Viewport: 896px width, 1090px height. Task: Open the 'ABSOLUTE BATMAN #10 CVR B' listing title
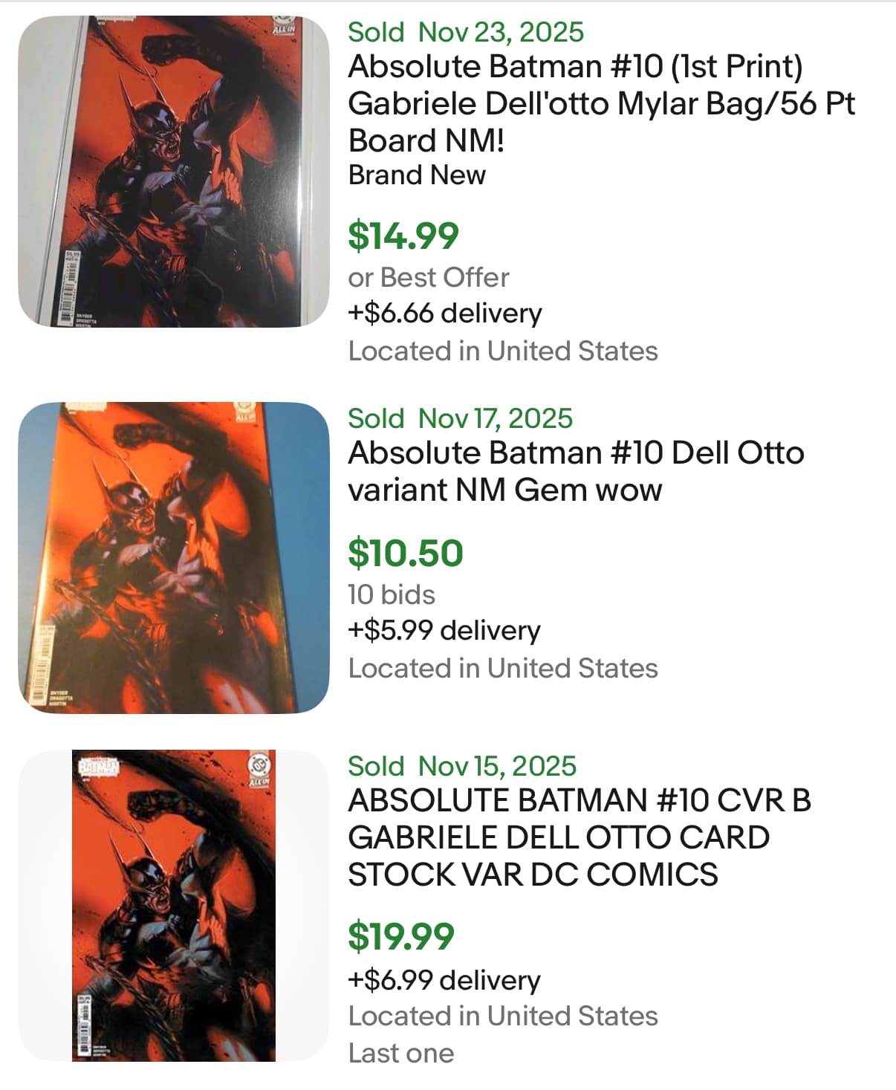(578, 837)
